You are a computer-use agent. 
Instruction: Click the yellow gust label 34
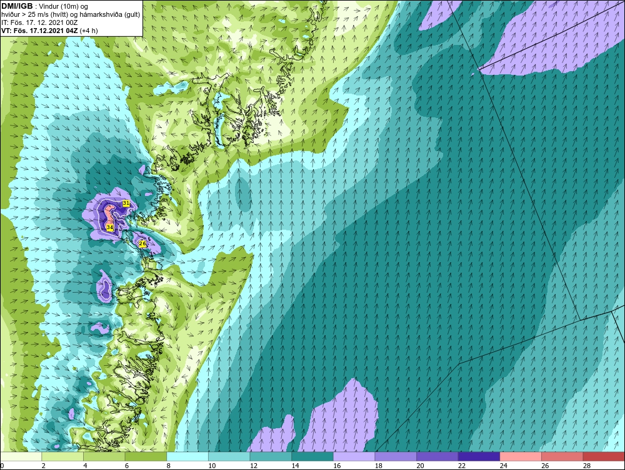point(110,227)
